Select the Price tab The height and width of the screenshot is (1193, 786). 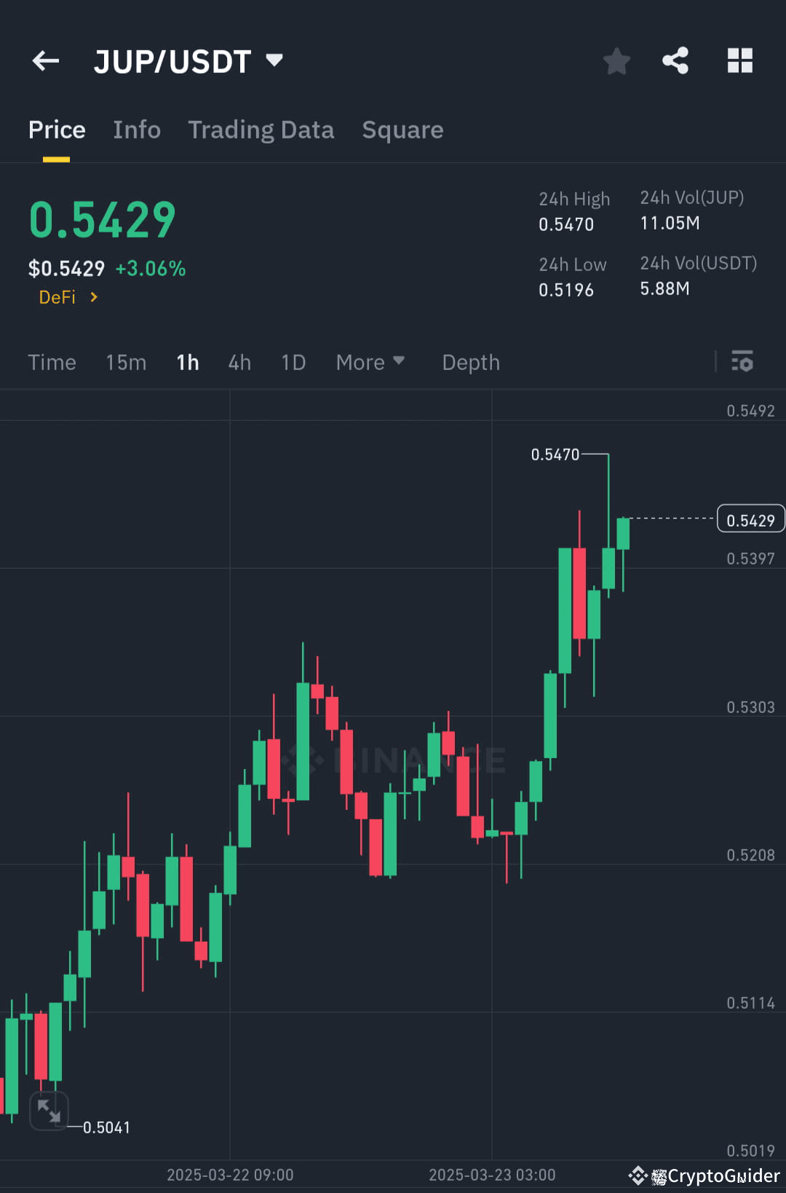(56, 129)
